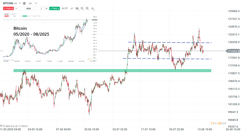Increase the trade volume with the plus button
The height and width of the screenshot is (132, 241).
[x=47, y=8]
